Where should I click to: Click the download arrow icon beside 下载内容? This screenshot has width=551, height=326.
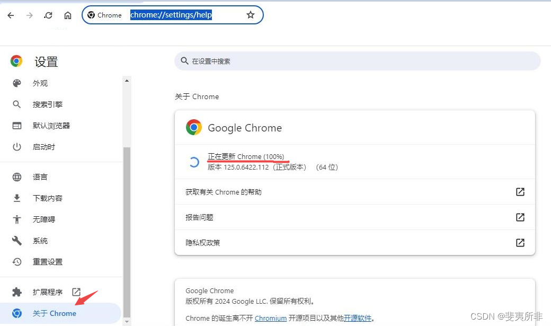17,198
